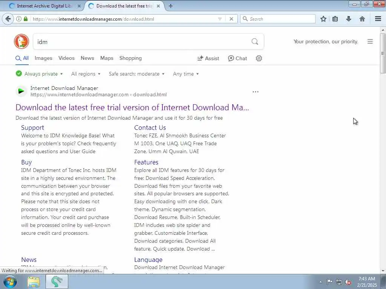Open the News sitelink below Buy
This screenshot has width=386, height=289.
[x=29, y=260]
